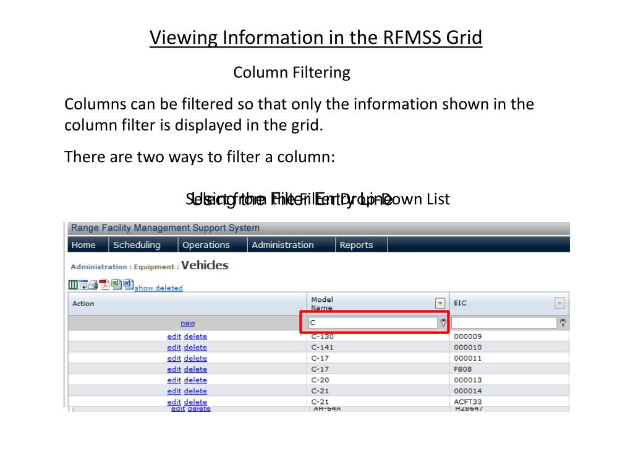The height and width of the screenshot is (475, 633).
Task: Click delete for the 000014 row
Action: (x=195, y=391)
